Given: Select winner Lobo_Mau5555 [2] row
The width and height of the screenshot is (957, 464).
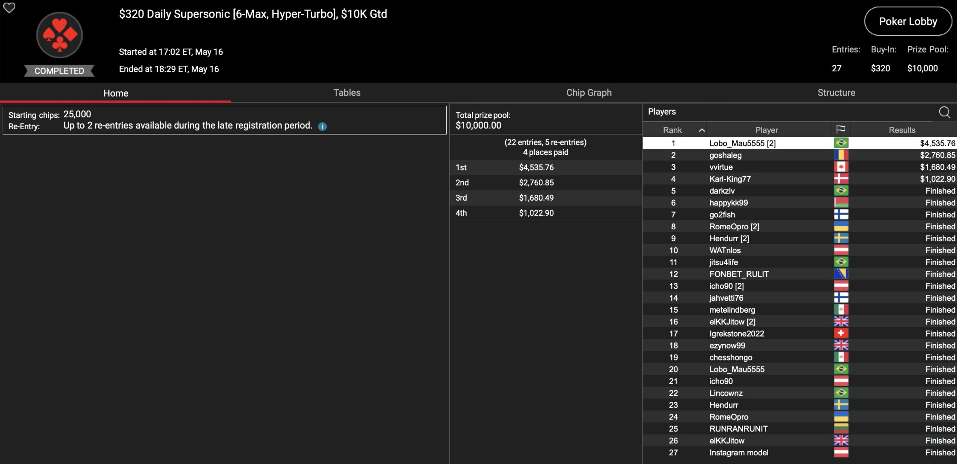Looking at the screenshot, I should click(742, 143).
